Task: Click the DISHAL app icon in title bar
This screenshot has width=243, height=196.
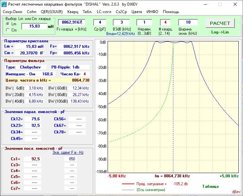Action: 4,4
